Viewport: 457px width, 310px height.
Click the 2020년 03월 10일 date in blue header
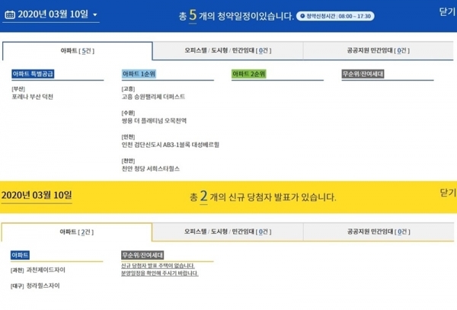[53, 14]
